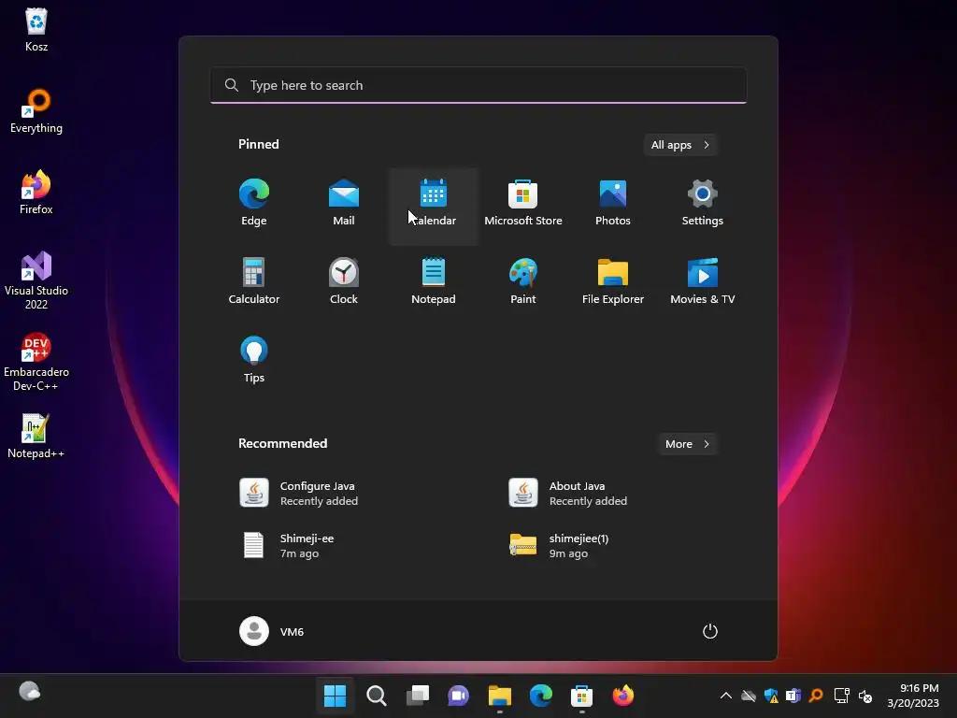Launch the Photos app
The width and height of the screenshot is (957, 718).
[x=613, y=204]
